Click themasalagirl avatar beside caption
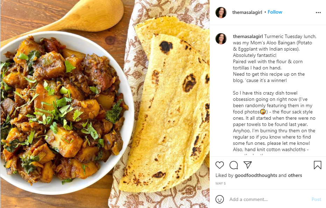Screen dimensions: 326x208 [221, 39]
